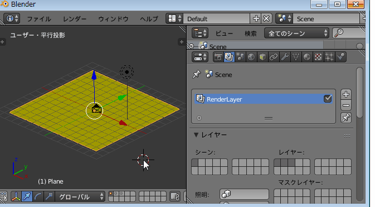375x207 pixels.
Task: Open the Properties editor type selector
Action: [200, 57]
